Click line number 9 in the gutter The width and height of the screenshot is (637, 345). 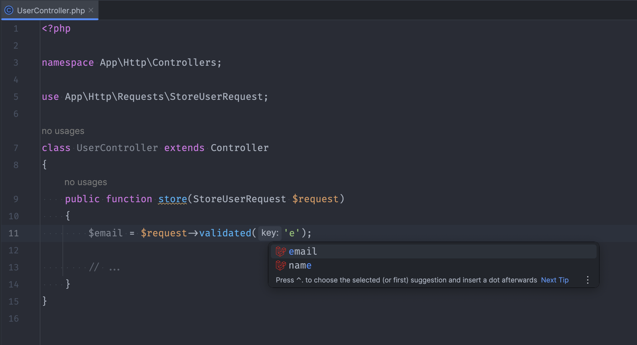(x=16, y=199)
